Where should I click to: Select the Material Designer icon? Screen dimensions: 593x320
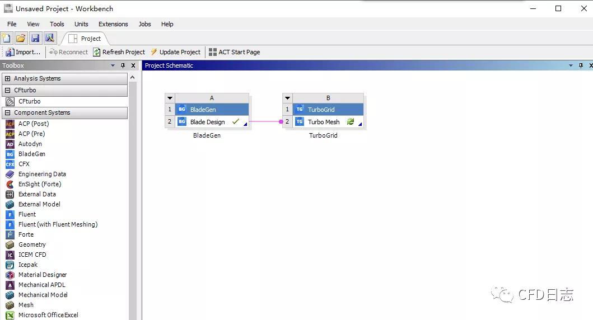pos(10,275)
